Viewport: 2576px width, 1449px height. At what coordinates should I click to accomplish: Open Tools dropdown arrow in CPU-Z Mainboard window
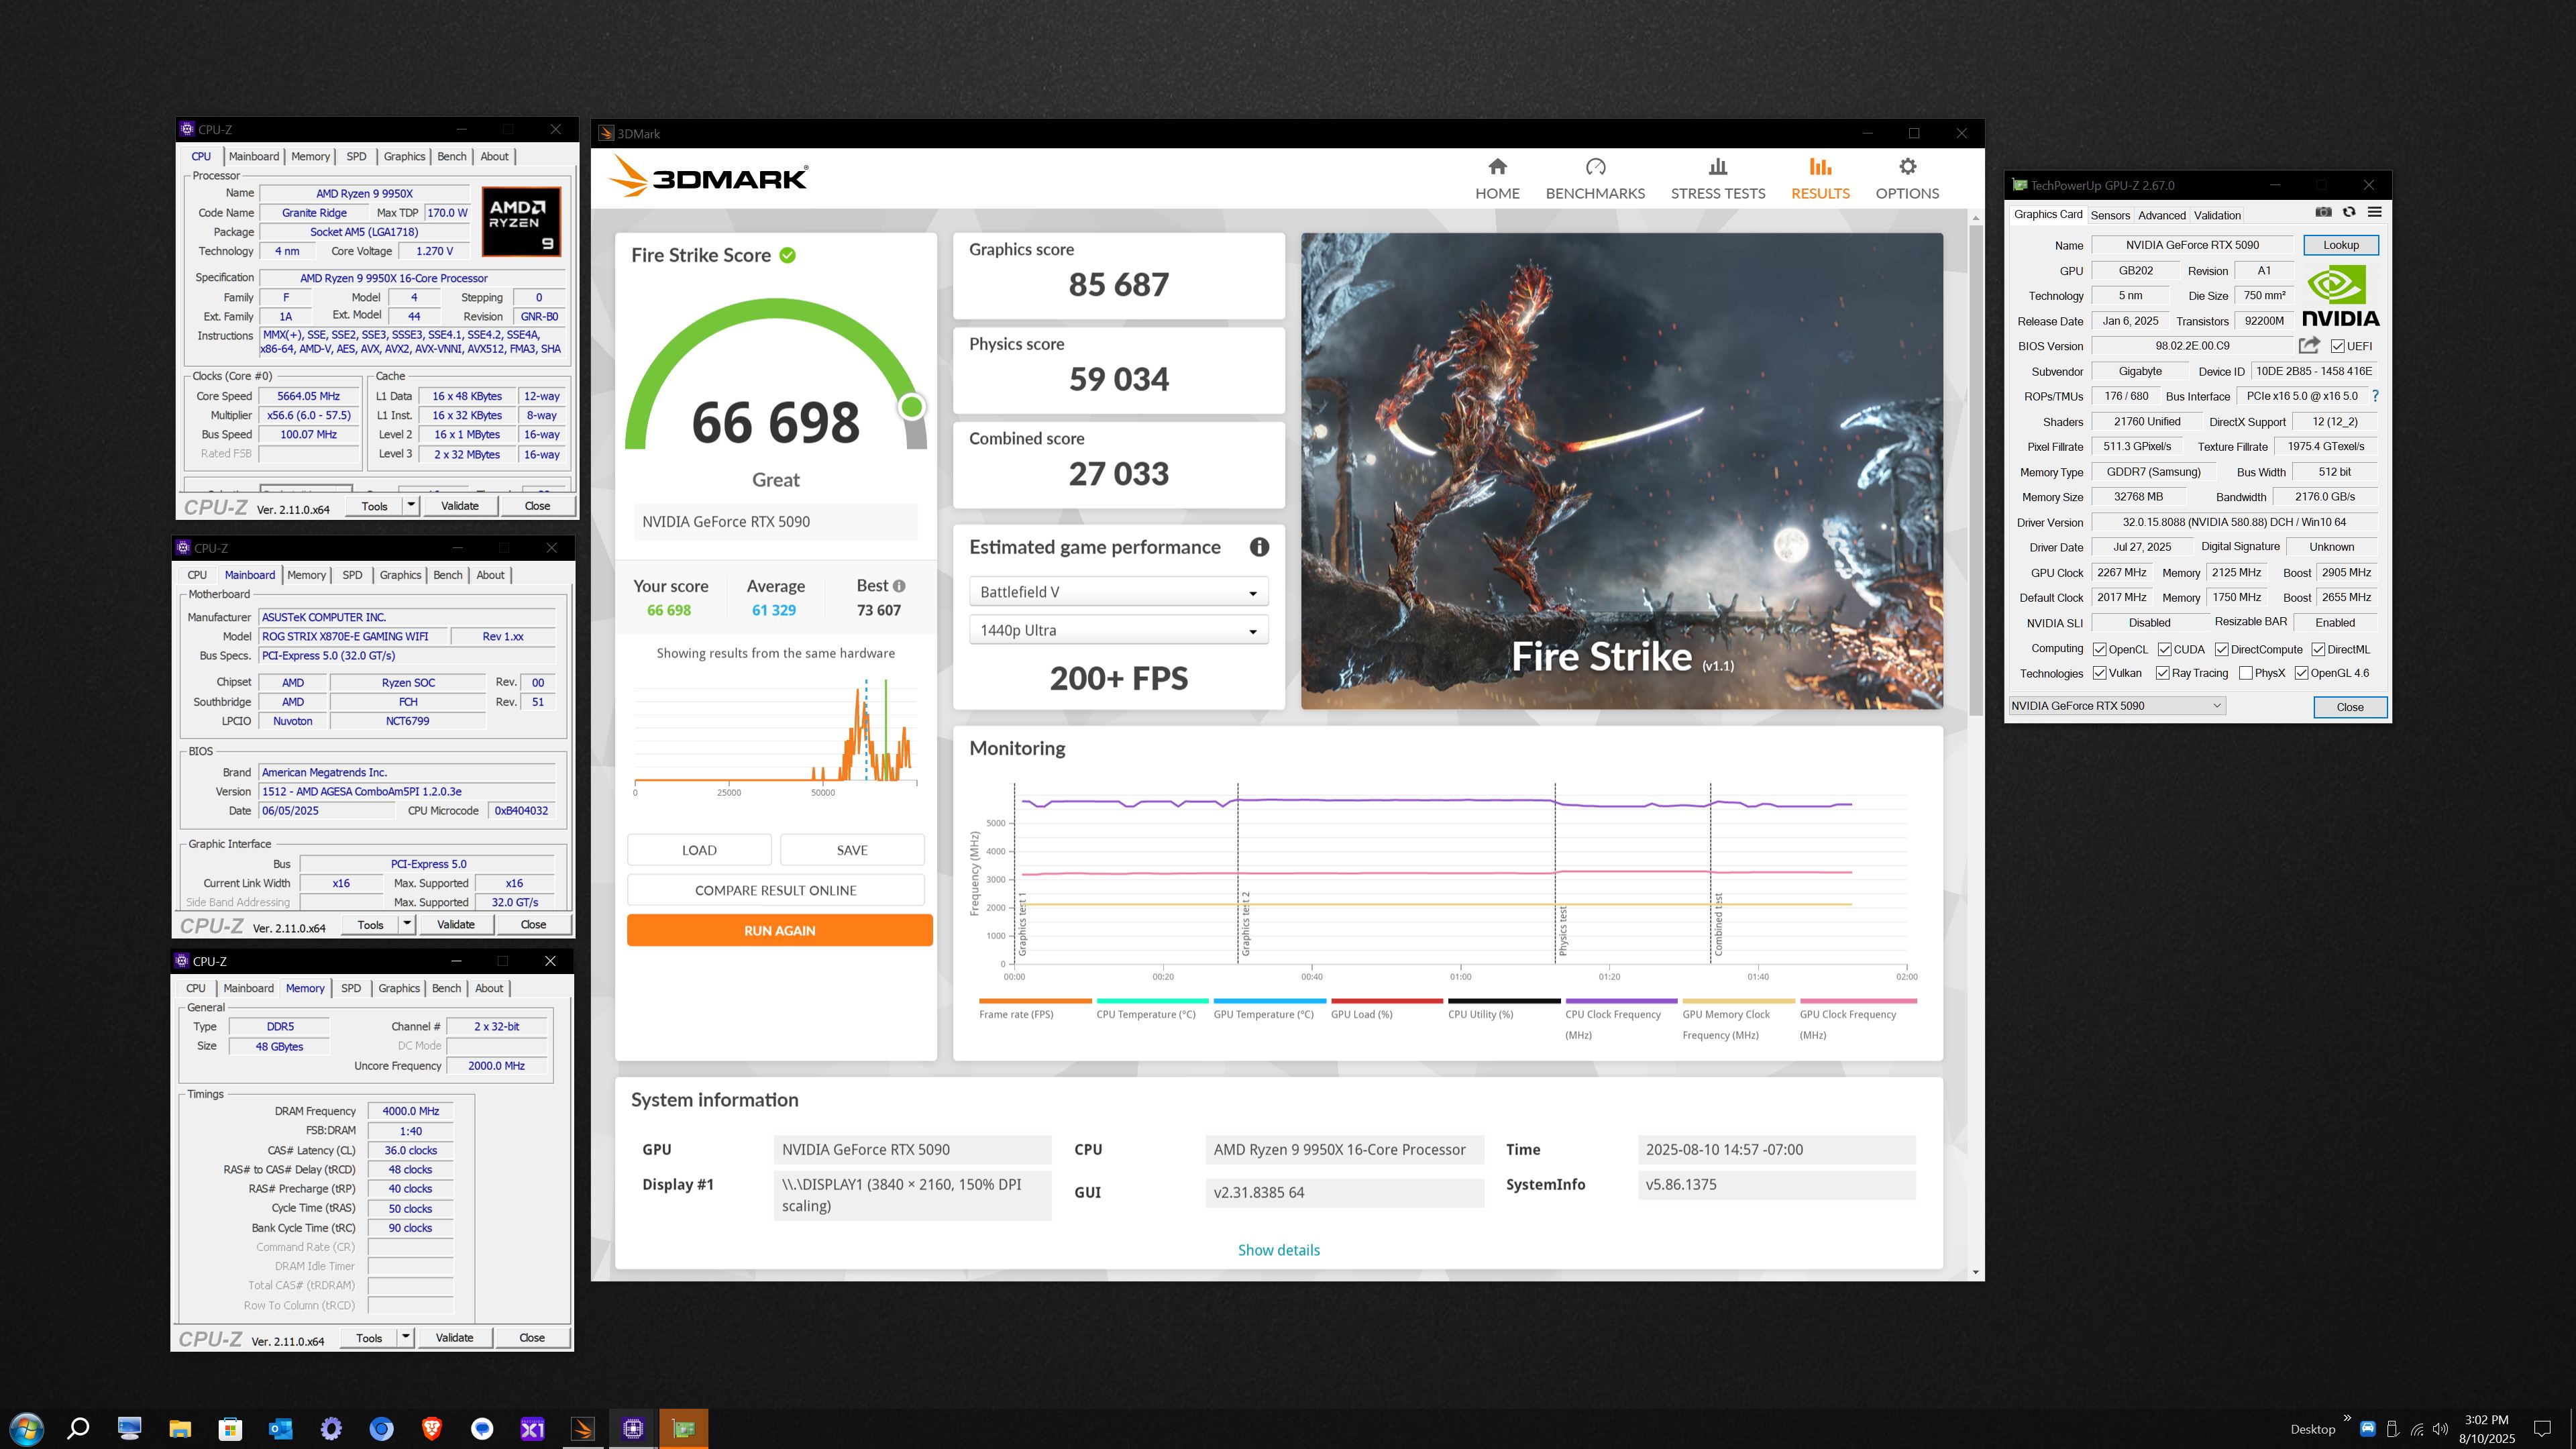point(406,924)
